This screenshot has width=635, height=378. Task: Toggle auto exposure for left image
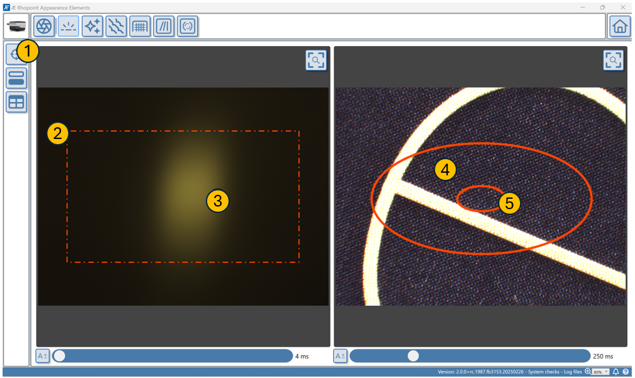(42, 356)
